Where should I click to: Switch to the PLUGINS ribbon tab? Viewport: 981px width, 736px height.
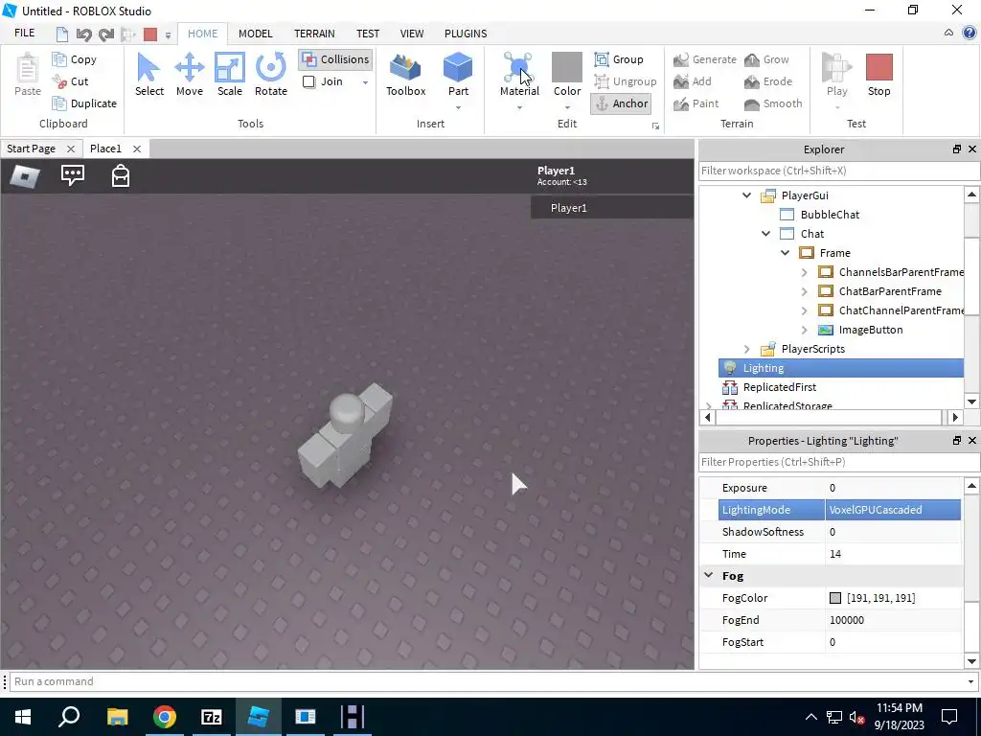[466, 34]
